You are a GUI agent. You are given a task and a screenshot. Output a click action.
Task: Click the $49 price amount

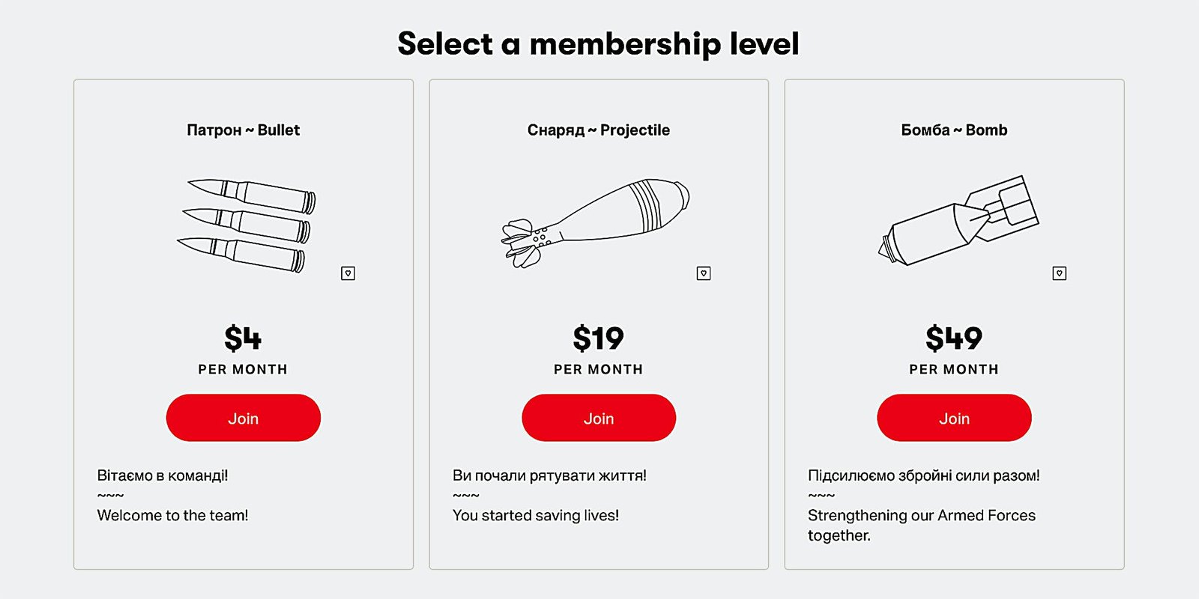tap(954, 338)
